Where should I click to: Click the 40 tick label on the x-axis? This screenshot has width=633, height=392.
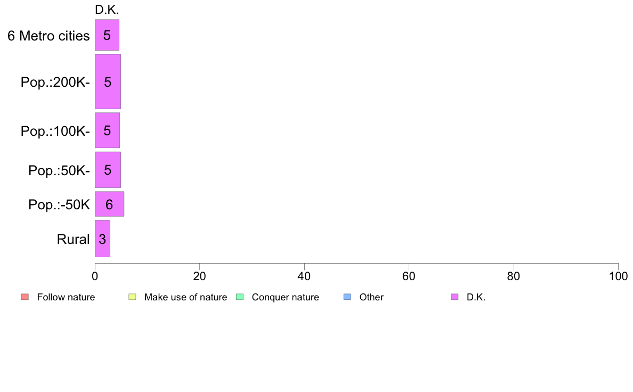click(x=304, y=276)
